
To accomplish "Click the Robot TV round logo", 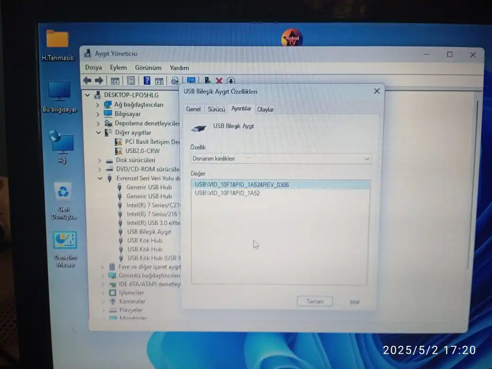I will 292,38.
